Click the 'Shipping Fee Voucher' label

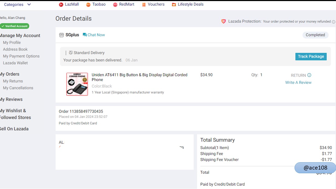219,160
